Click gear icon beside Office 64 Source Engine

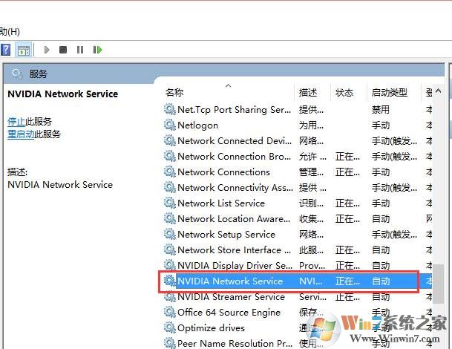[169, 312]
